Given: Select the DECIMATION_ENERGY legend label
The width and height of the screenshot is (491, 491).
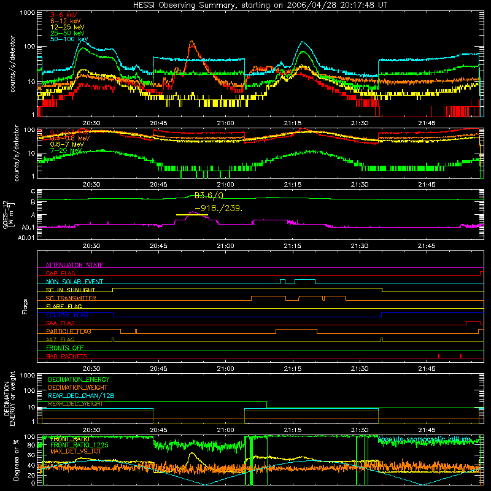Looking at the screenshot, I should [79, 379].
